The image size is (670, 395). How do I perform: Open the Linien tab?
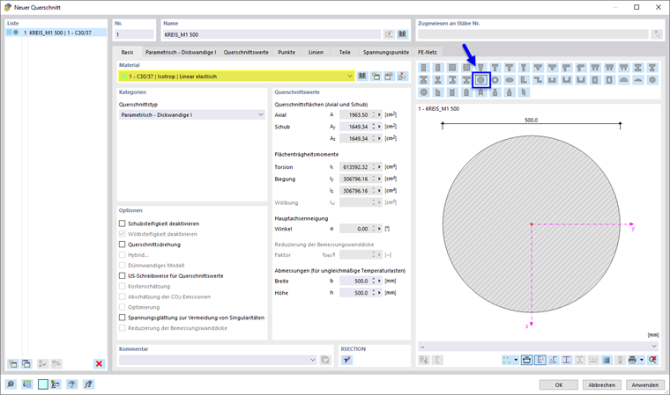coord(316,52)
